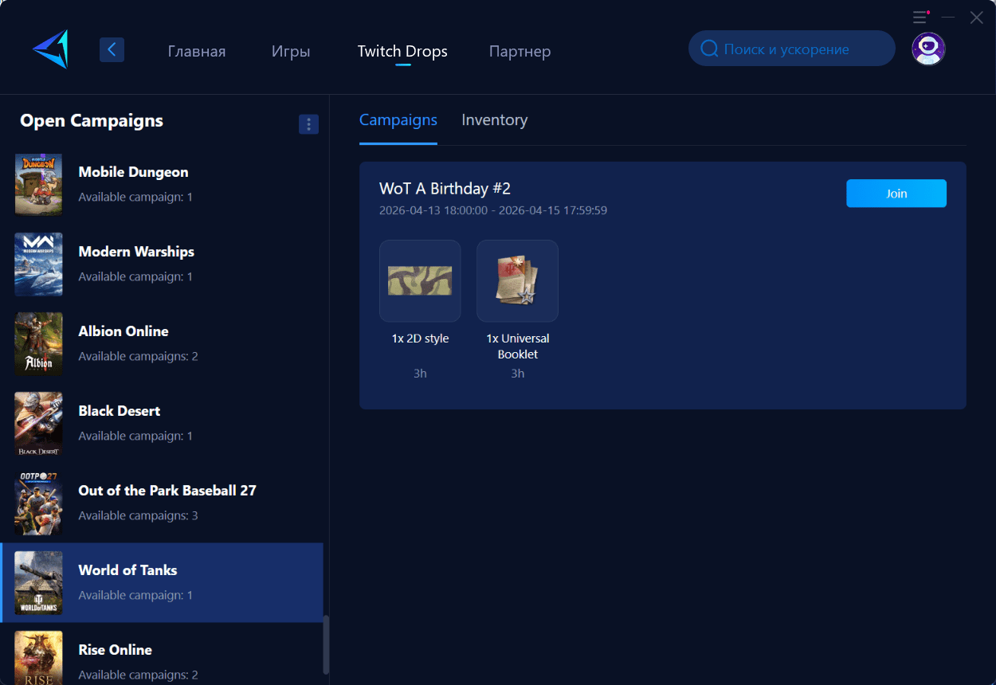Click the campaign date range text
Image resolution: width=996 pixels, height=685 pixels.
(x=493, y=211)
